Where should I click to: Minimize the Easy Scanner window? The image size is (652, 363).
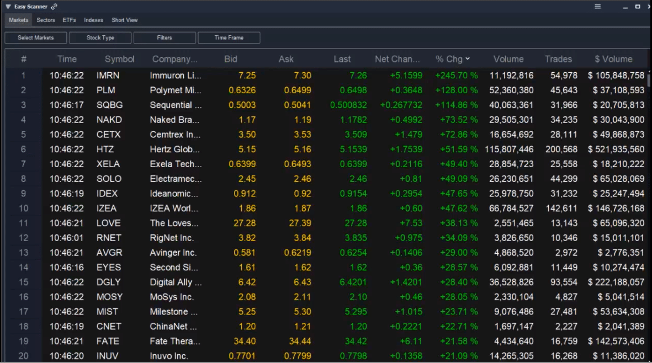coord(625,7)
